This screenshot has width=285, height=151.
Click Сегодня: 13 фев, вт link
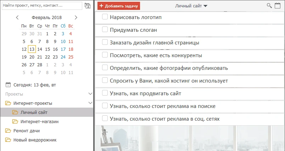pos(35,85)
